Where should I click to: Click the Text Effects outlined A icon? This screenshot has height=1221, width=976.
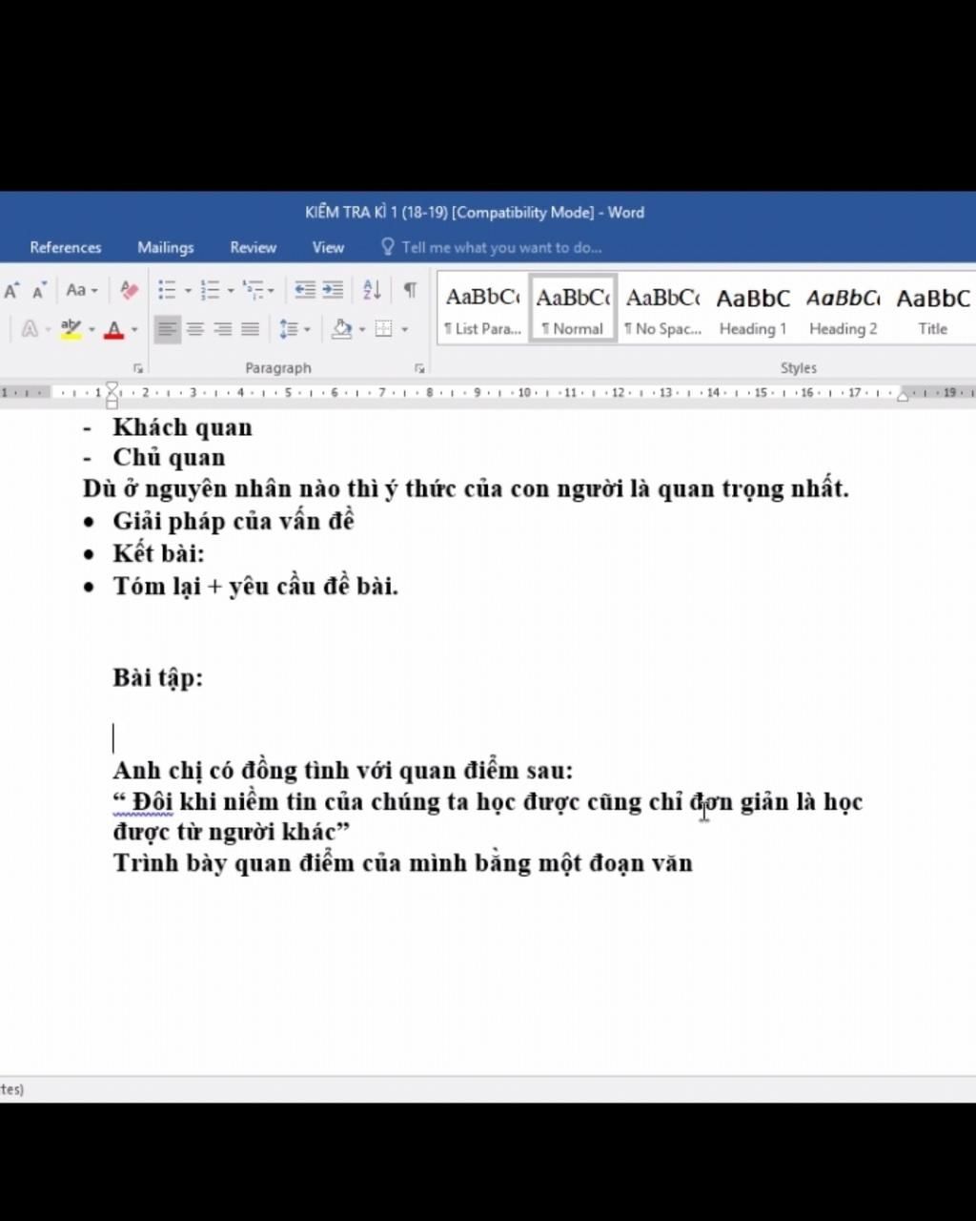[30, 329]
